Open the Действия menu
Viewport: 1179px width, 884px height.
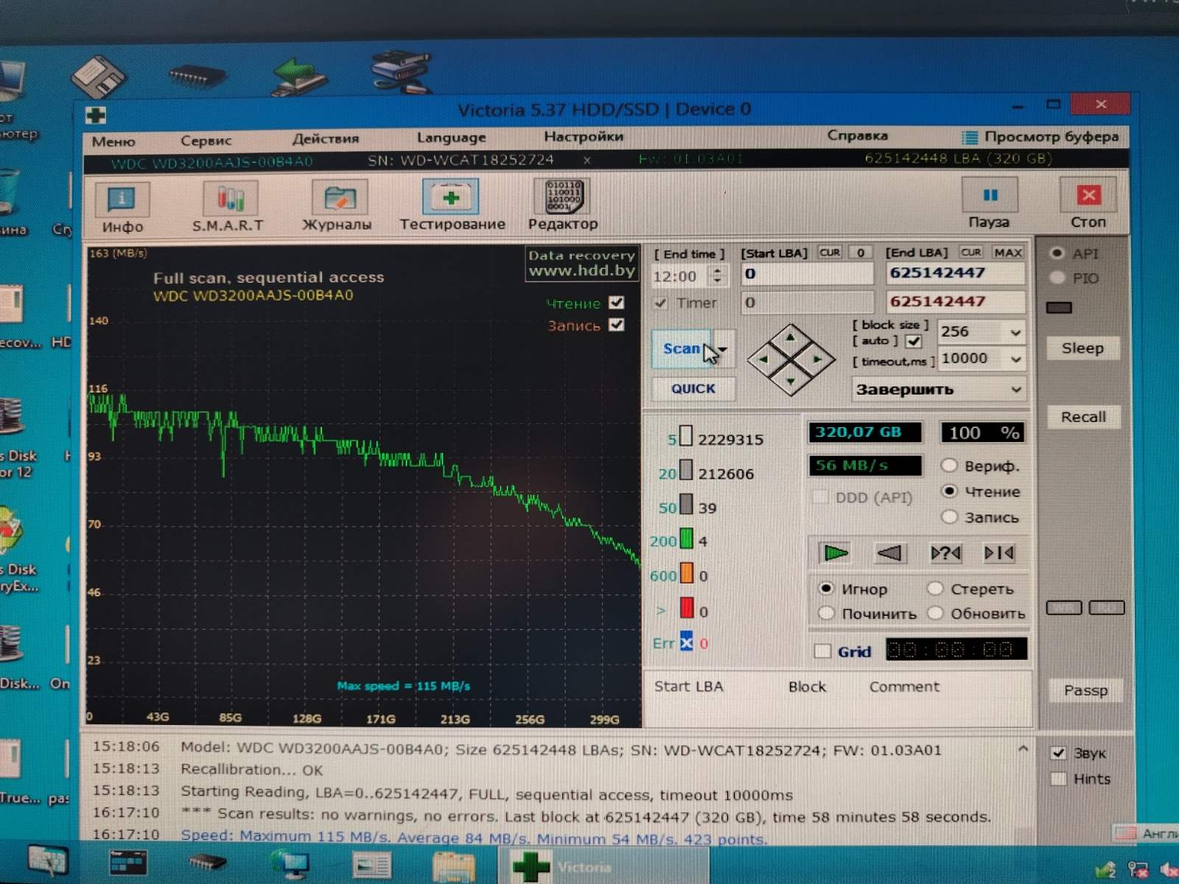(x=326, y=138)
